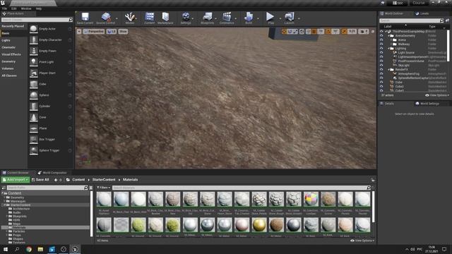This screenshot has height=254, width=452.
Task: Click the Save Current toolbar icon
Action: coord(85,18)
